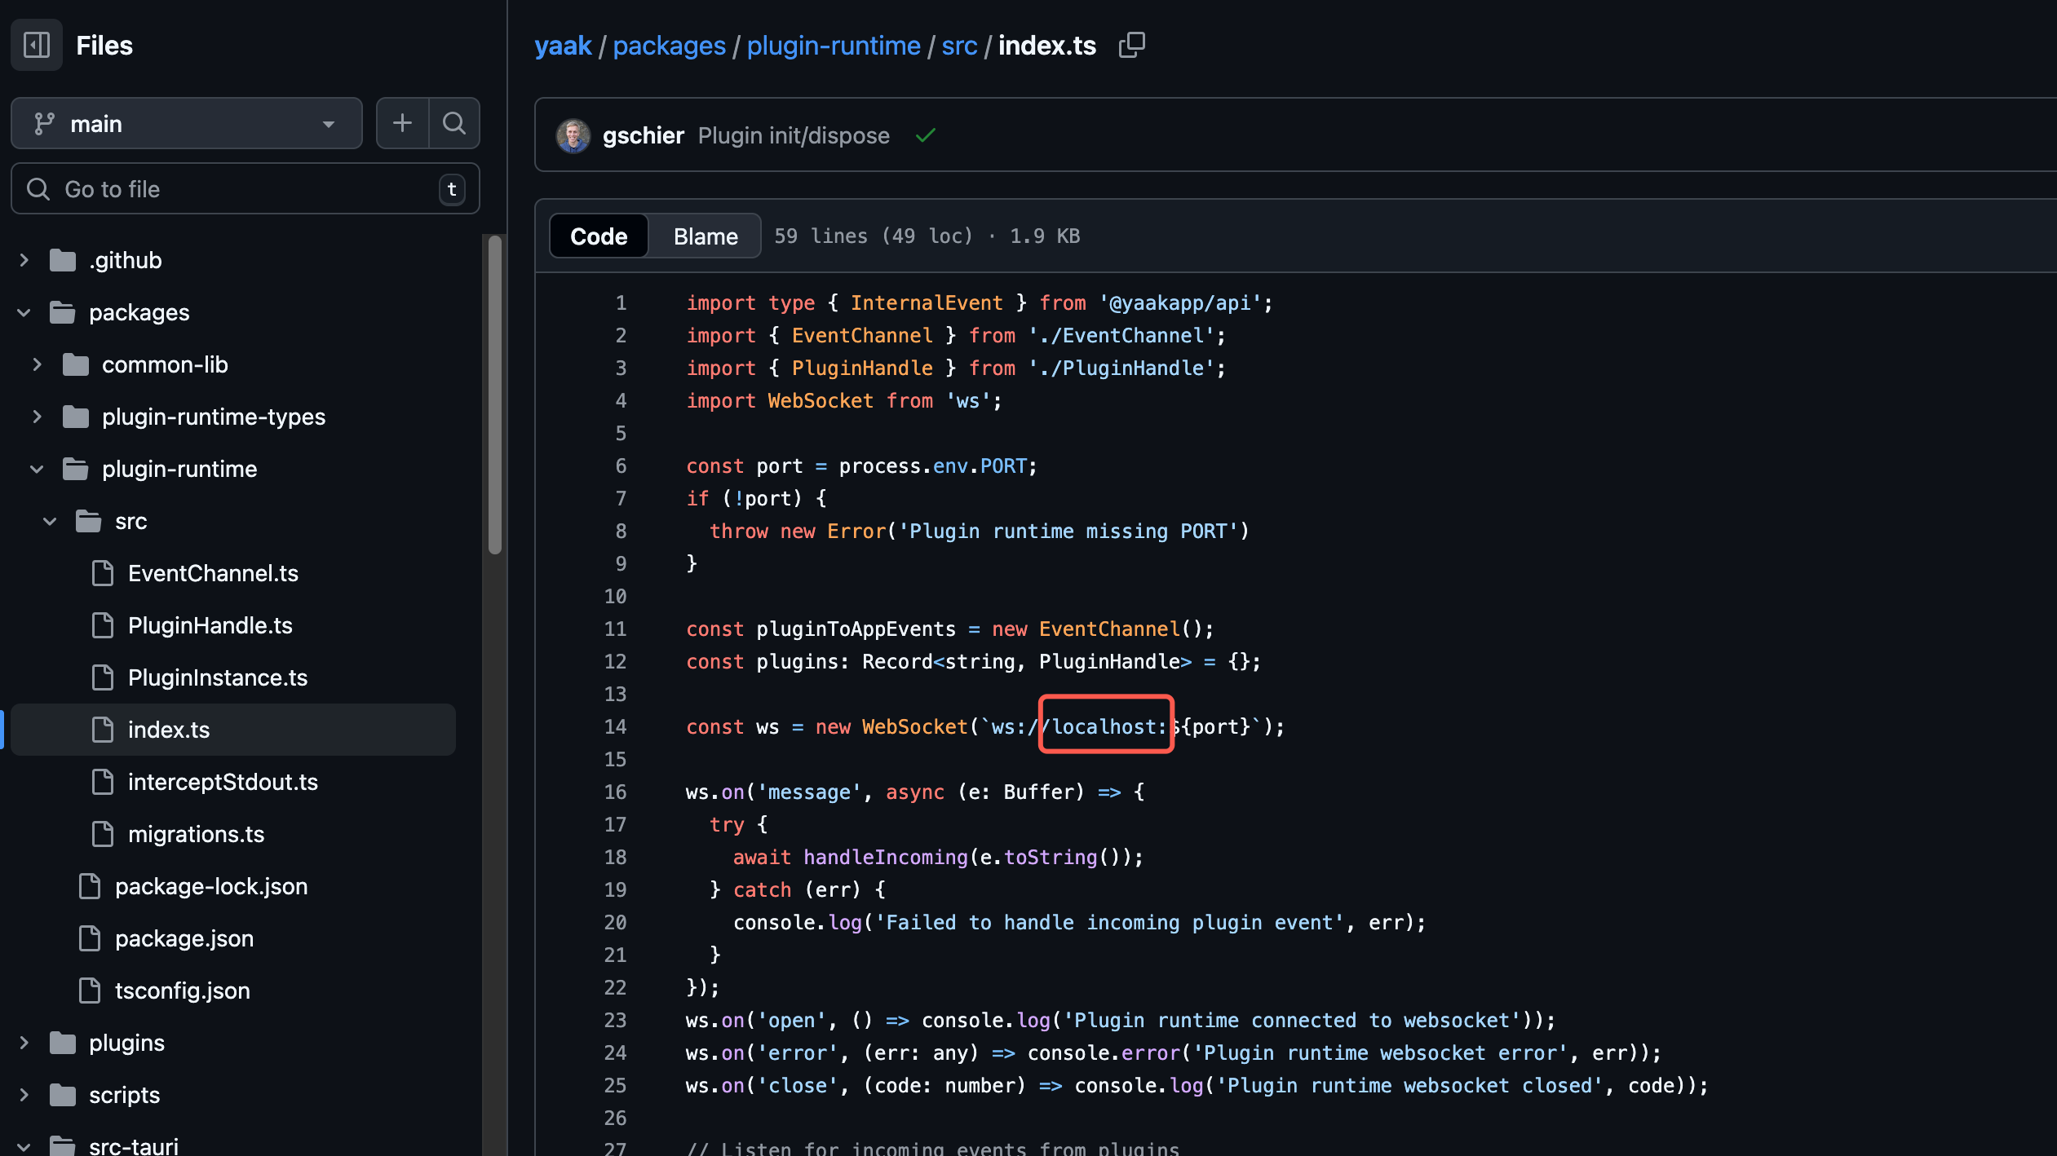Collapse the Files side panel icon
This screenshot has height=1156, width=2057.
point(37,45)
